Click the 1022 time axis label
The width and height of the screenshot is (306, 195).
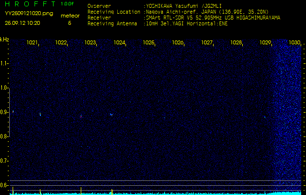click(61, 42)
